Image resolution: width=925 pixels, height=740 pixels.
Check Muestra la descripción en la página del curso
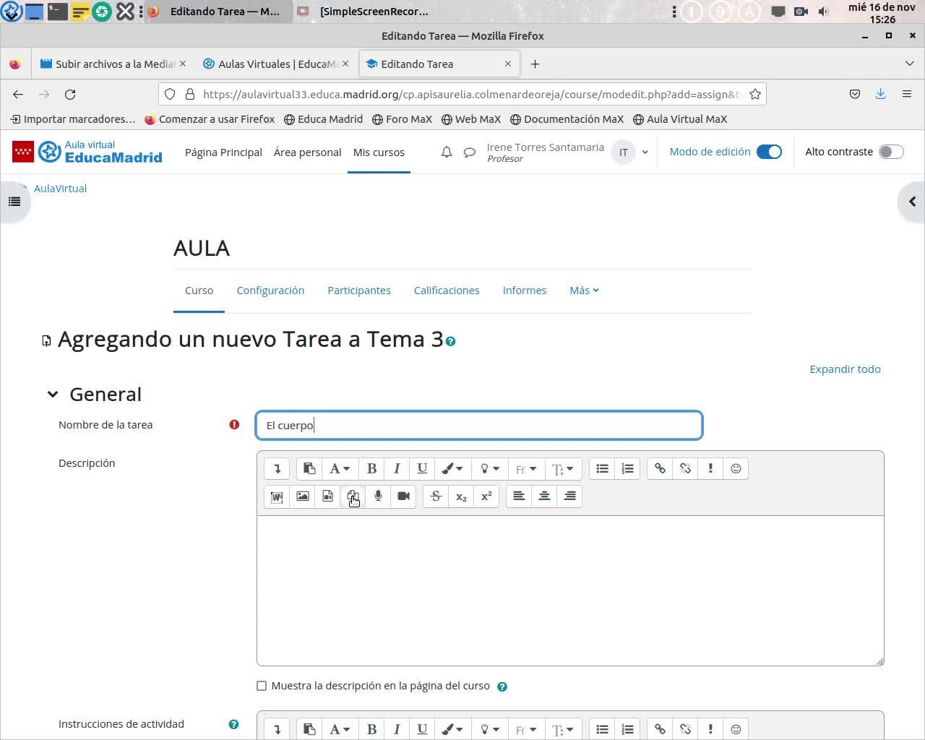click(x=262, y=686)
